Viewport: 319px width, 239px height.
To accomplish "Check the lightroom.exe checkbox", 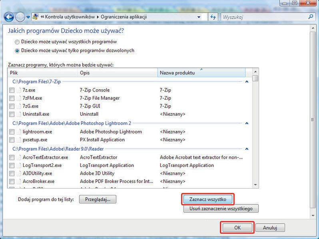I will [12, 132].
